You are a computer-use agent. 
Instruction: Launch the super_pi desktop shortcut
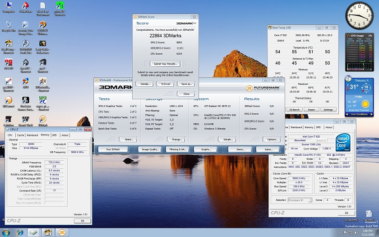(43, 103)
